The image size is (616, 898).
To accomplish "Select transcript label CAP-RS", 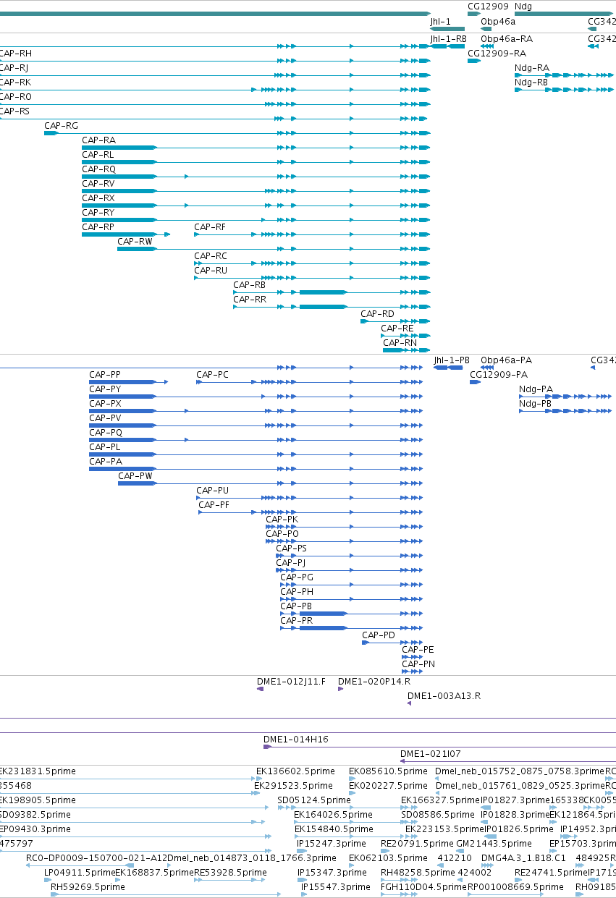I will pos(15,111).
